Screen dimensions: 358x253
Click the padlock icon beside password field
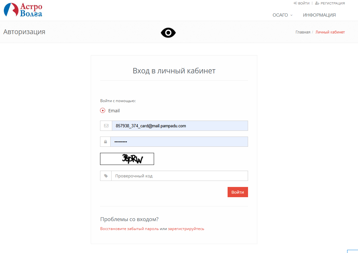105,142
